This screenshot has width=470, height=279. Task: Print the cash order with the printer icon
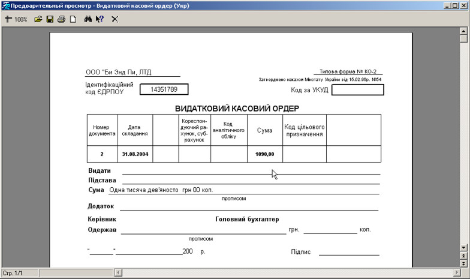click(x=61, y=19)
